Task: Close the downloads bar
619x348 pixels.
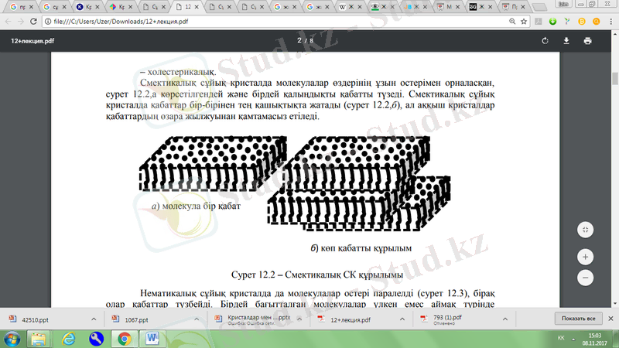Action: coord(610,319)
